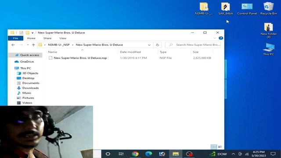This screenshot has height=158, width=281.
Task: Open Documents in the sidebar
Action: coord(28,83)
